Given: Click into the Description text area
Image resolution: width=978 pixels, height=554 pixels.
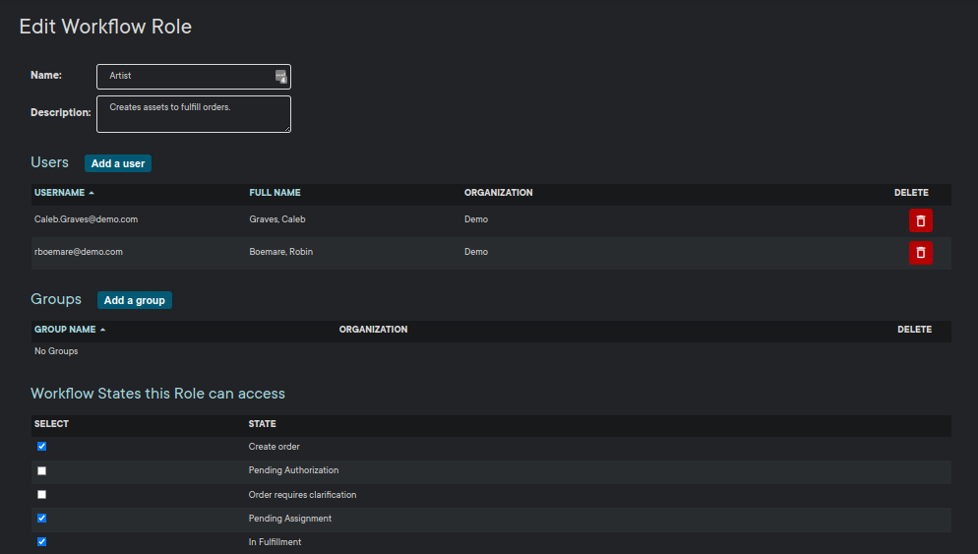Looking at the screenshot, I should point(193,113).
